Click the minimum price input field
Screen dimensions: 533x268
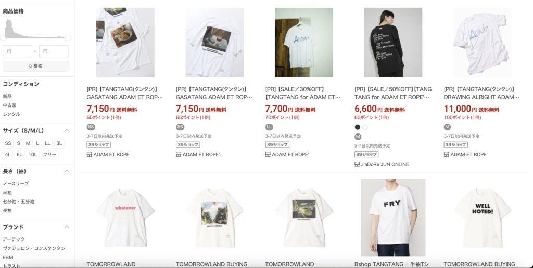pyautogui.click(x=17, y=51)
